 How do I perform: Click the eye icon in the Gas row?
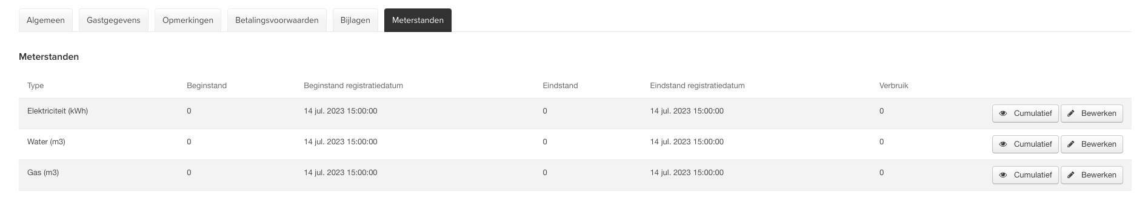(1003, 175)
